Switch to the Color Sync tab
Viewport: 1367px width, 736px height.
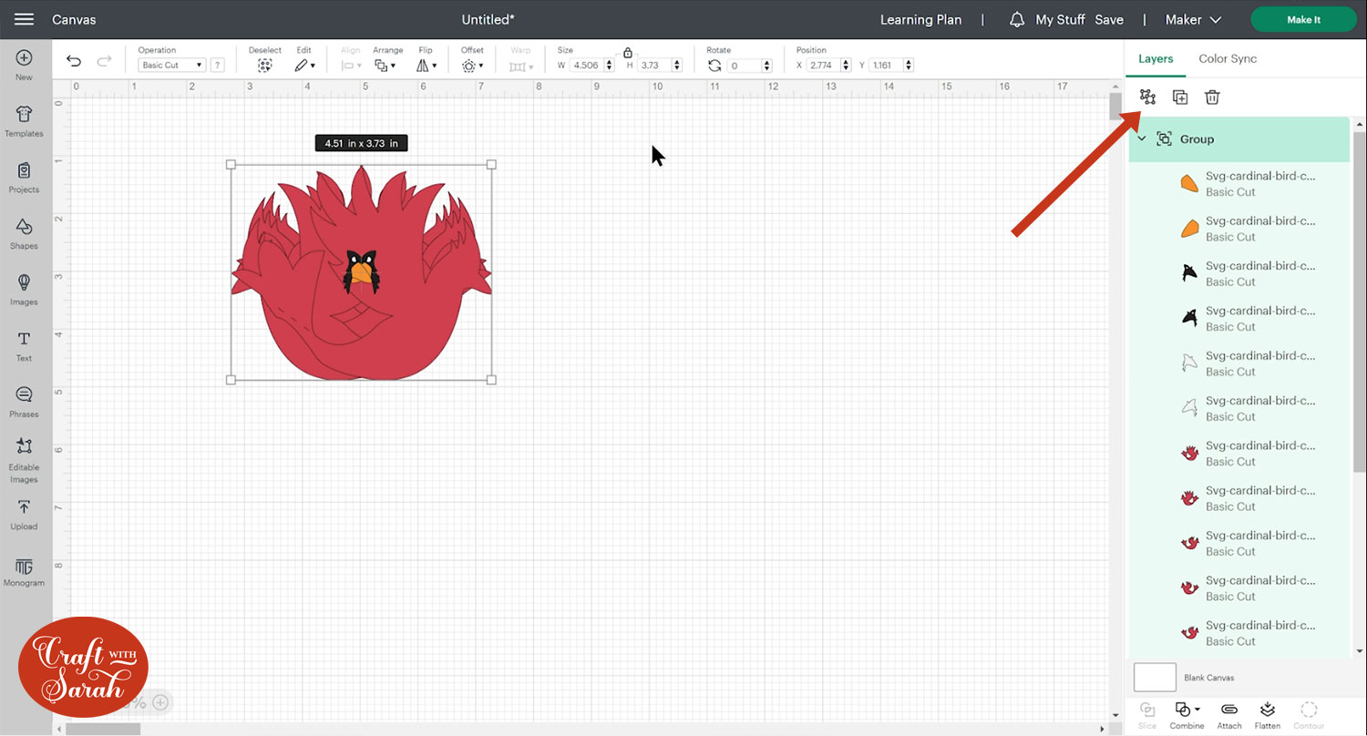(x=1228, y=58)
